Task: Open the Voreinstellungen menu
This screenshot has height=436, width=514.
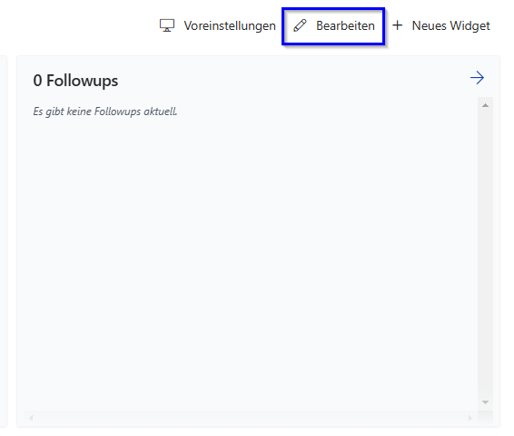Action: (x=218, y=25)
